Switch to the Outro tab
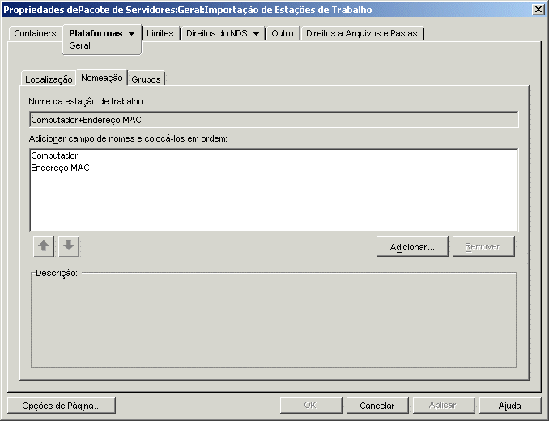The width and height of the screenshot is (549, 421). (283, 33)
